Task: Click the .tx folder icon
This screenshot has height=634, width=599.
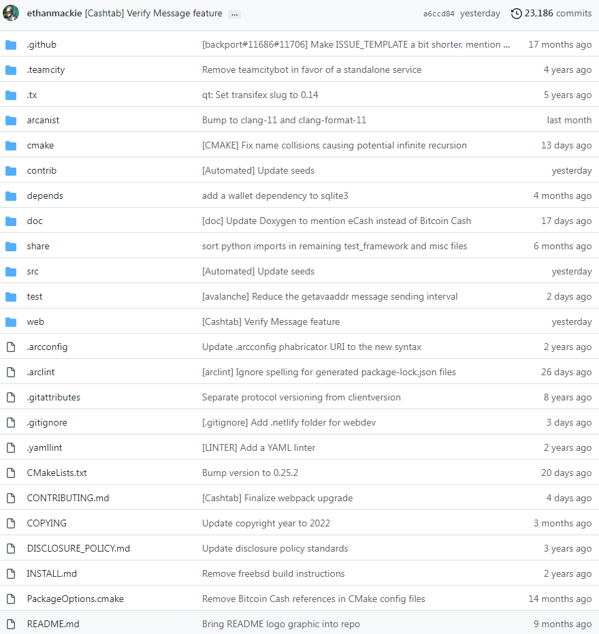Action: point(11,95)
